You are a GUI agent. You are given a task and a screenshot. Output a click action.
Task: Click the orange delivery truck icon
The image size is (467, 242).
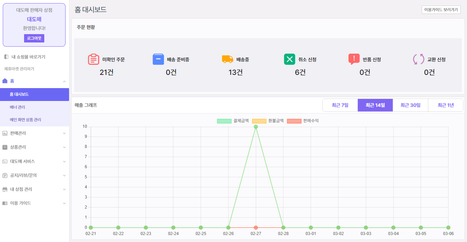[227, 59]
